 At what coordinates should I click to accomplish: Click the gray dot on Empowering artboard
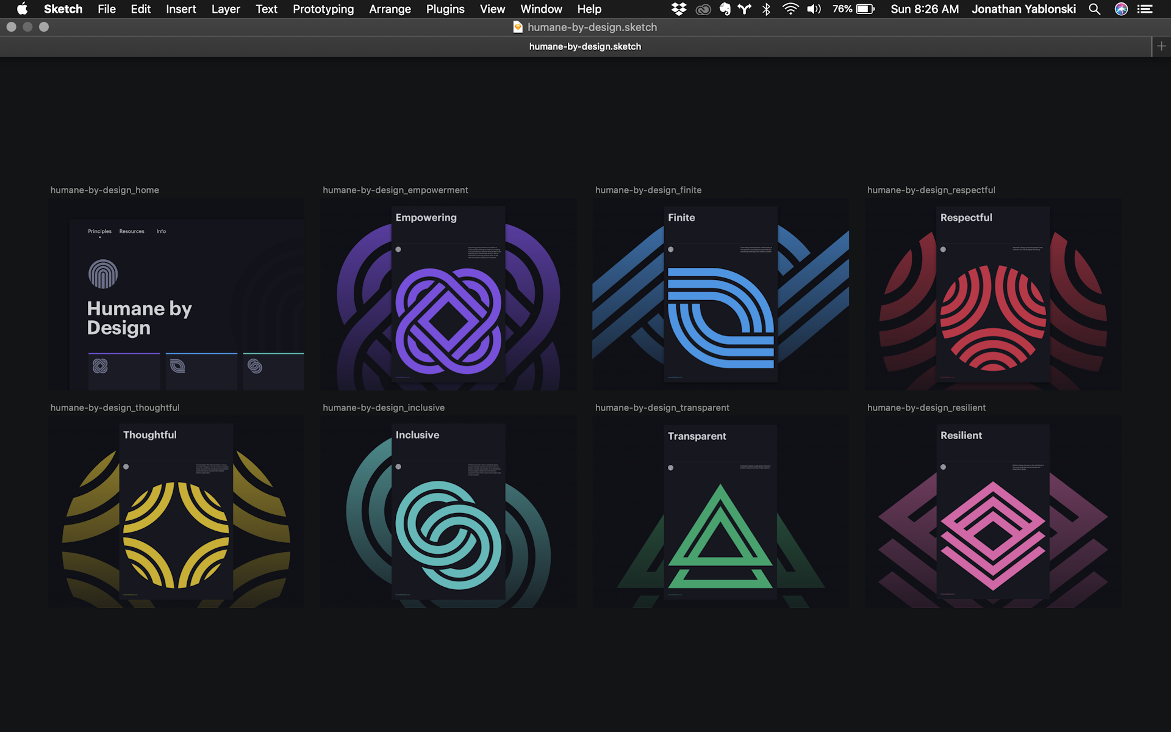tap(398, 249)
